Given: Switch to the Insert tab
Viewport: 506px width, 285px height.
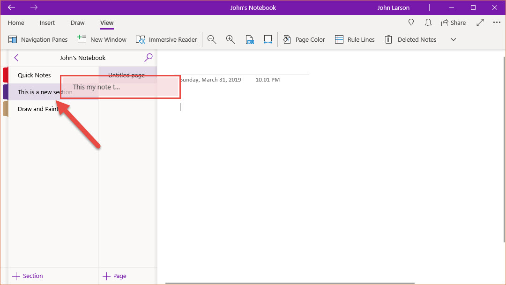Looking at the screenshot, I should click(x=47, y=22).
